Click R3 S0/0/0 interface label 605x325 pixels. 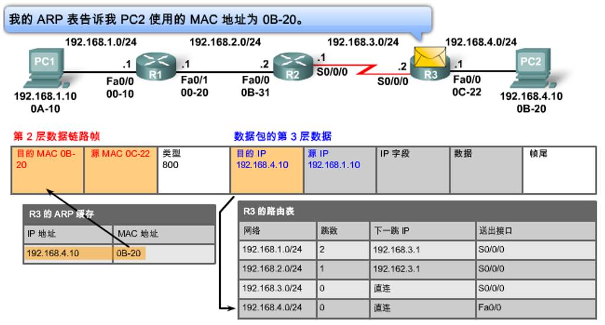coord(392,81)
